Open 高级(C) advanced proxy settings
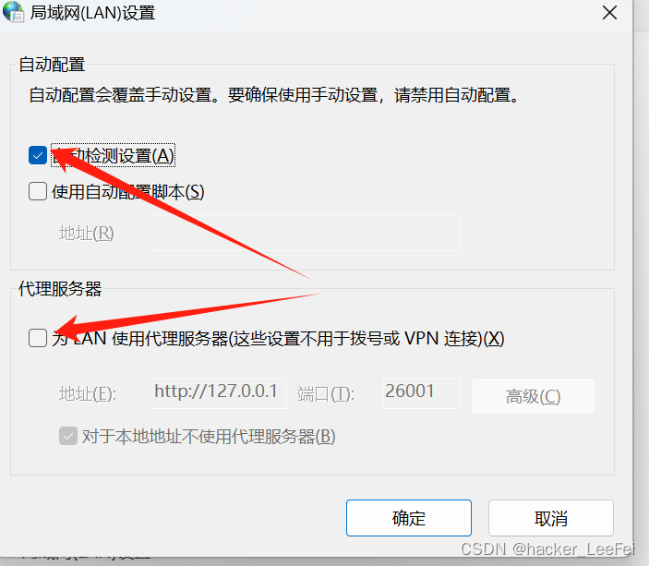 pyautogui.click(x=534, y=396)
